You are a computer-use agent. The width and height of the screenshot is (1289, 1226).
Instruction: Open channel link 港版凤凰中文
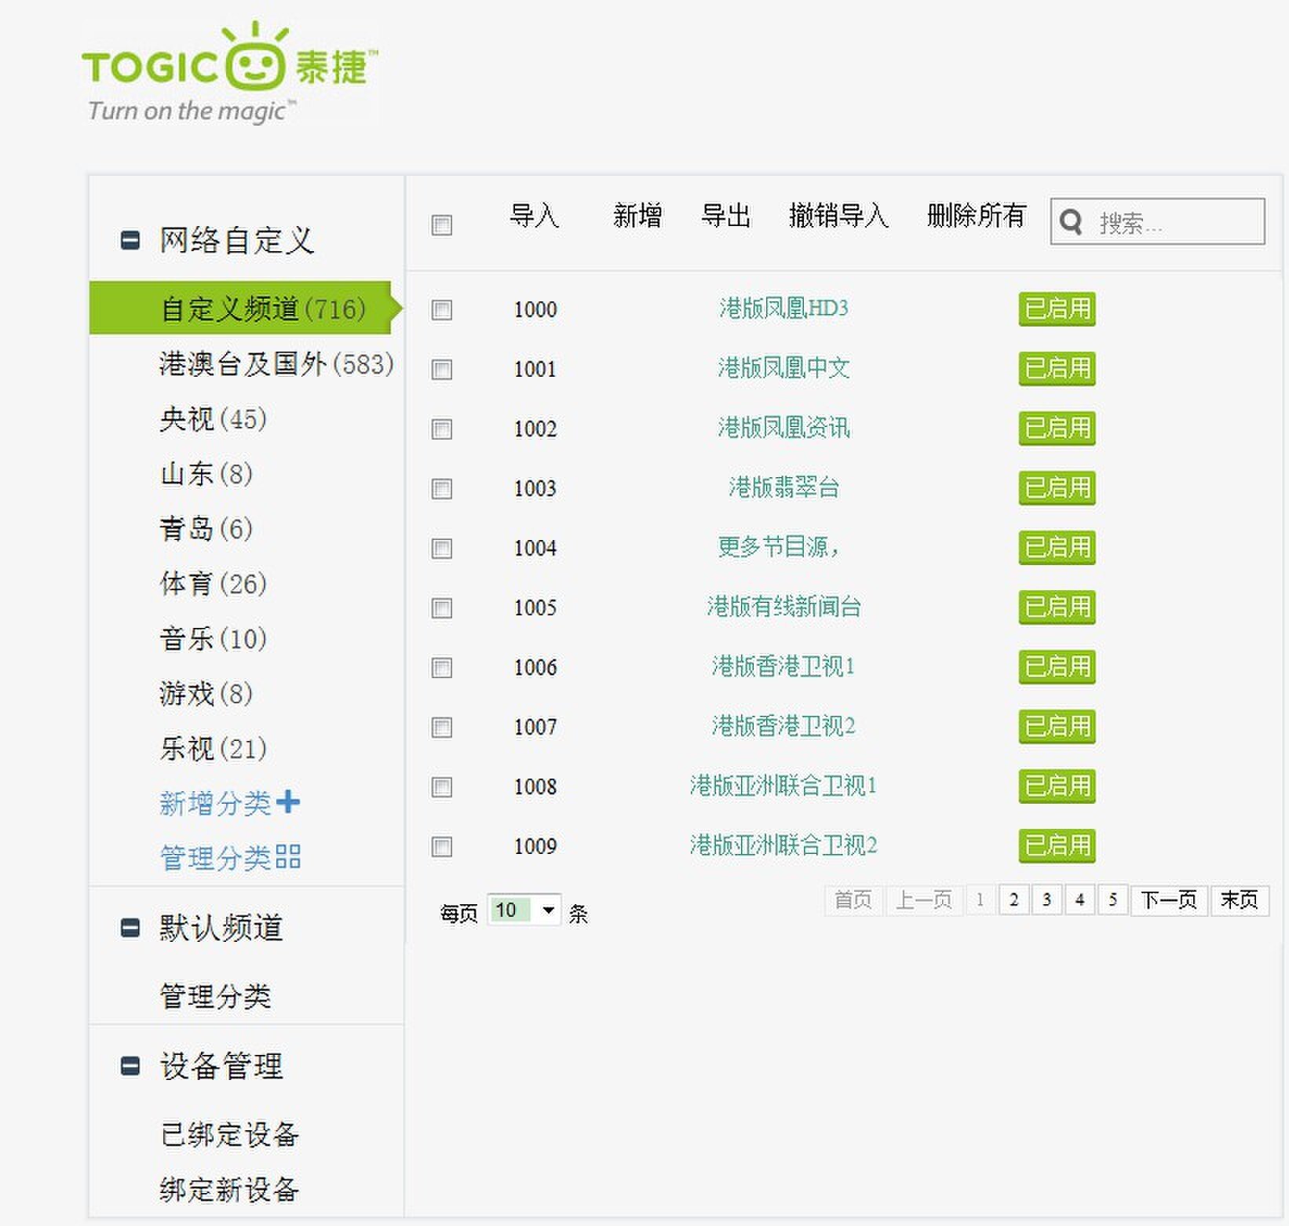783,367
